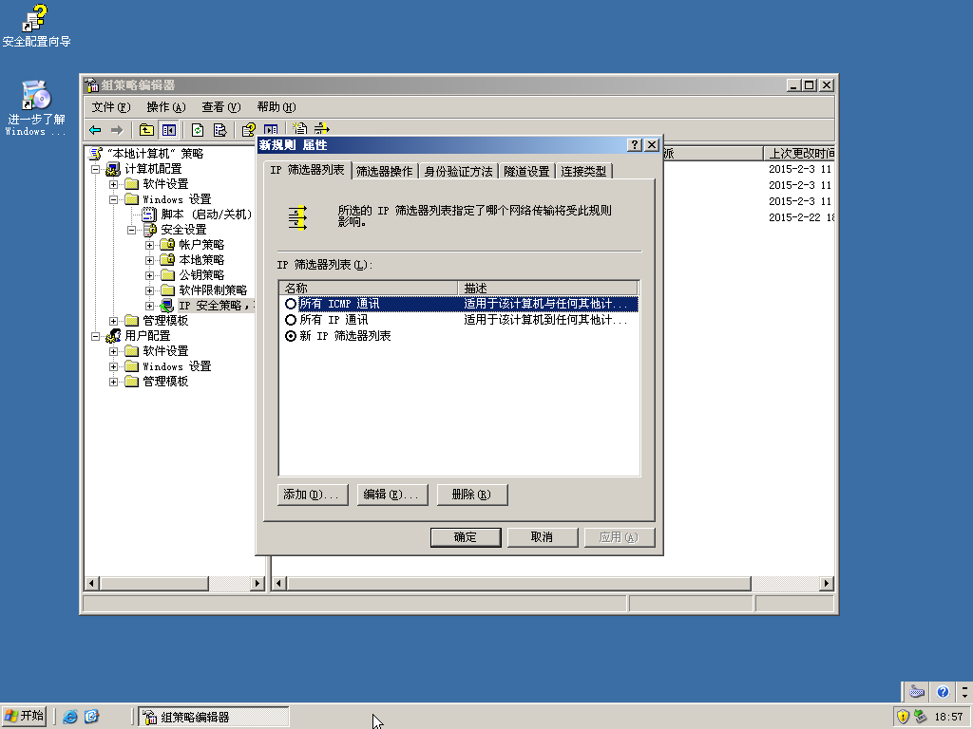Image resolution: width=973 pixels, height=729 pixels.
Task: Click left tree pane scroll right arrow
Action: 258,584
